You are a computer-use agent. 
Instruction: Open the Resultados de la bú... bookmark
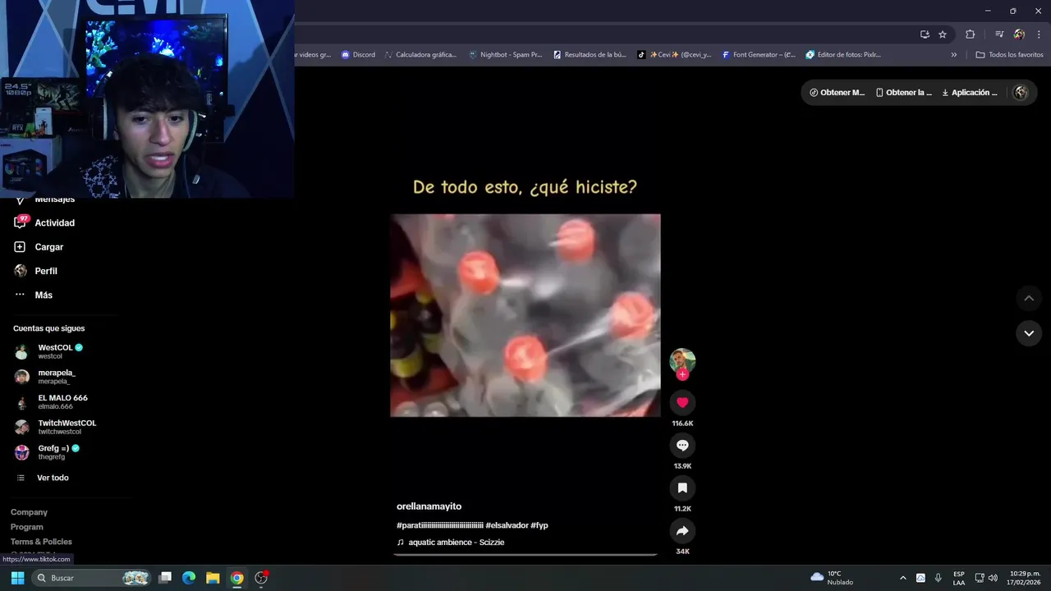coord(590,55)
